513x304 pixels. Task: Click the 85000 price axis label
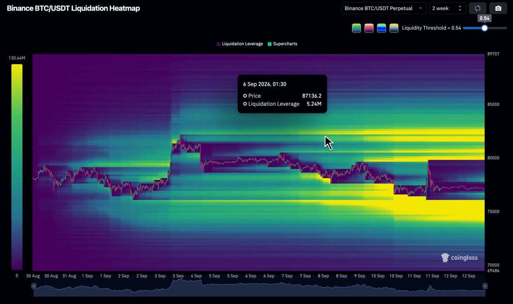pyautogui.click(x=493, y=104)
